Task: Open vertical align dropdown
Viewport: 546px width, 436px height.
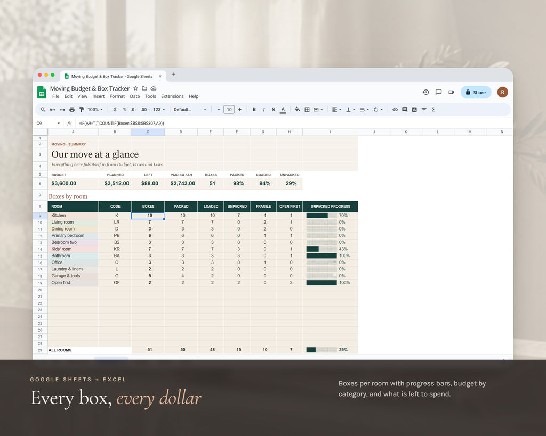Action: coord(350,110)
